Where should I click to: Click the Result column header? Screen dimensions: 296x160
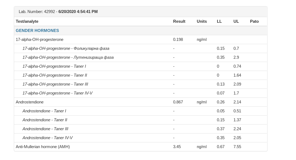pos(179,21)
